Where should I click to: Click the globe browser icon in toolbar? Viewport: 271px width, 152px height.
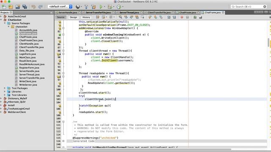point(78,7)
